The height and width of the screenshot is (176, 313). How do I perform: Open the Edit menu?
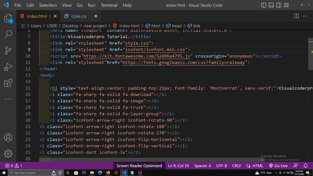(x=30, y=5)
